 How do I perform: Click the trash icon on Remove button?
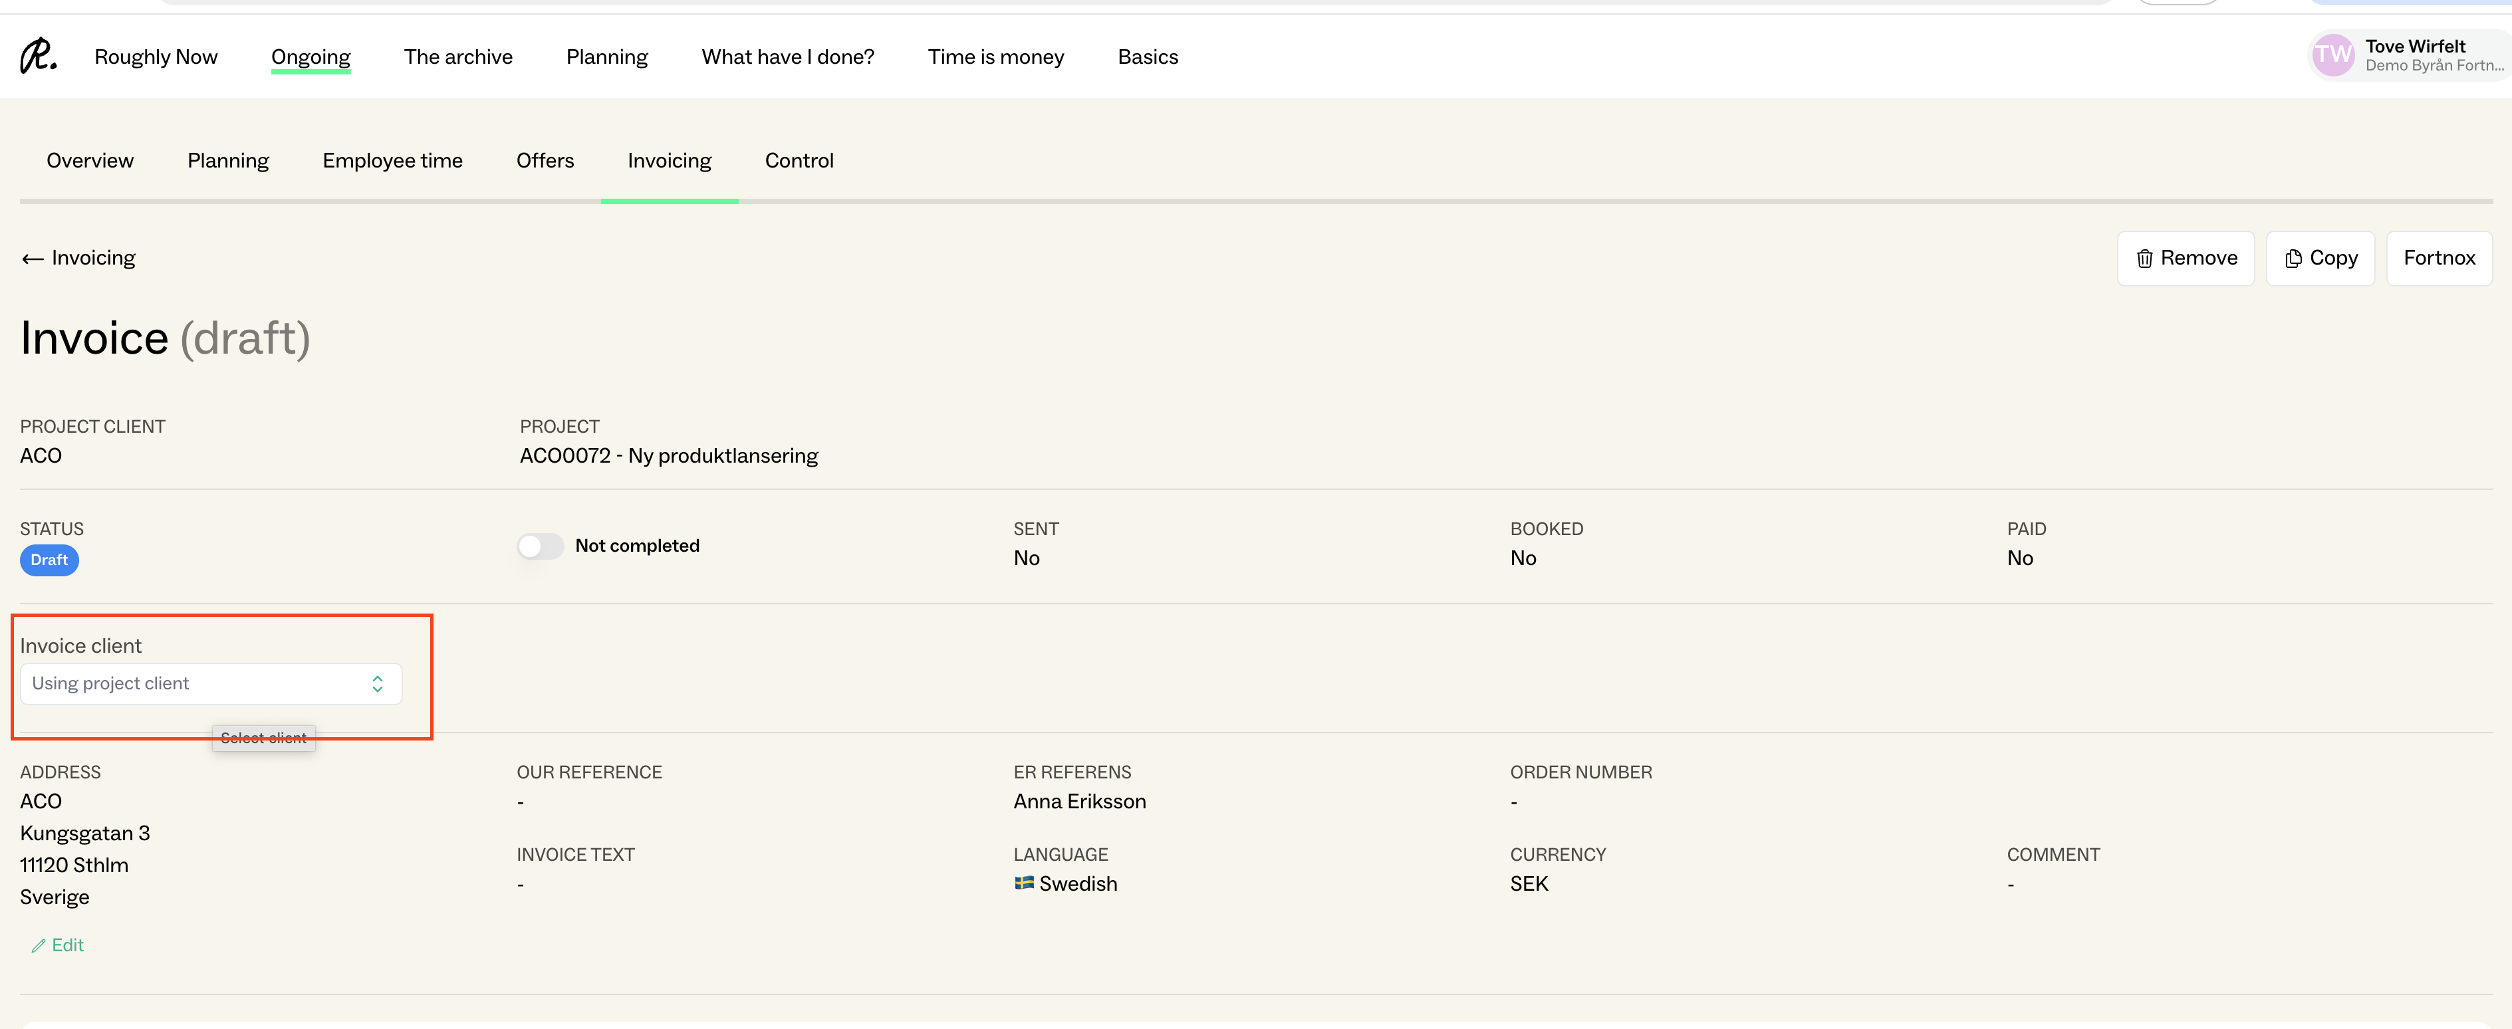point(2144,259)
